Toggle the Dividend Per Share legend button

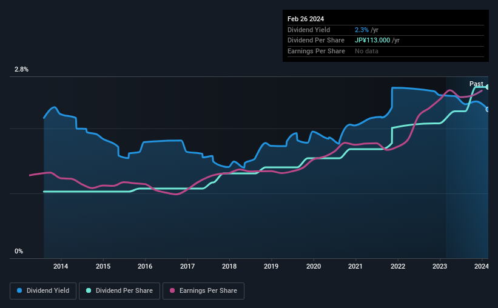point(119,291)
